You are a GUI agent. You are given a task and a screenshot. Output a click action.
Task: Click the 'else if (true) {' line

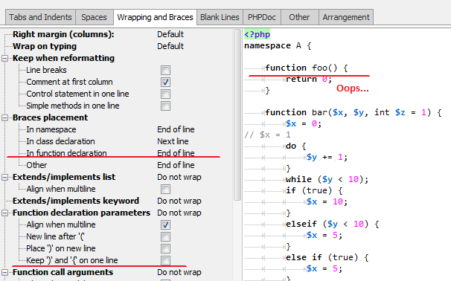pos(327,257)
